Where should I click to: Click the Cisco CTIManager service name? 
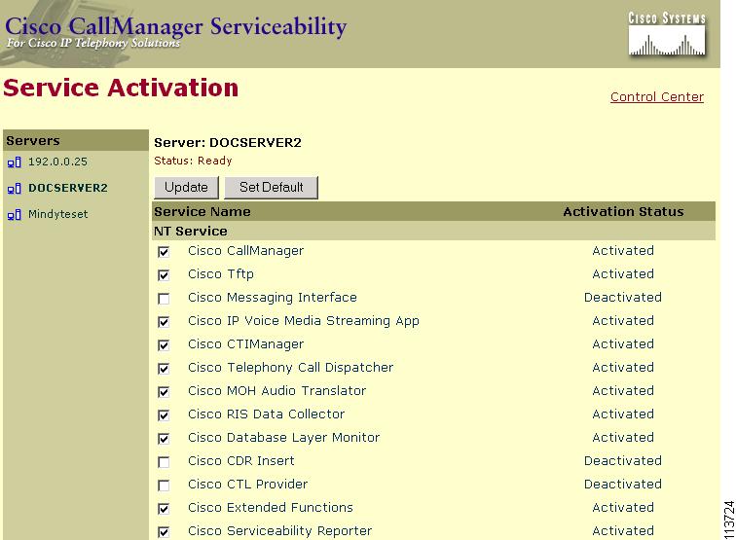[x=246, y=344]
